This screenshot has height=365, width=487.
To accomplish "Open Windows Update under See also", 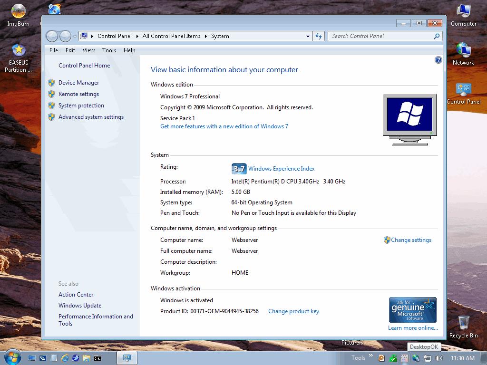I will pos(80,306).
